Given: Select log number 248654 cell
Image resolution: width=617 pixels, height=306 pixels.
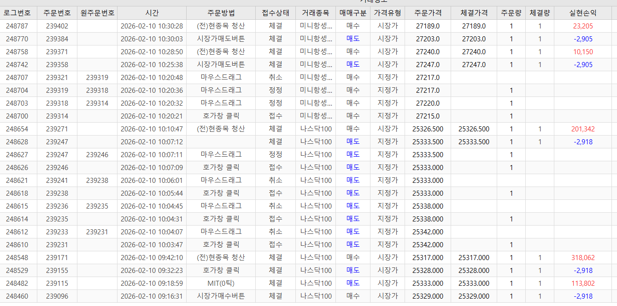Looking at the screenshot, I should tap(18, 129).
